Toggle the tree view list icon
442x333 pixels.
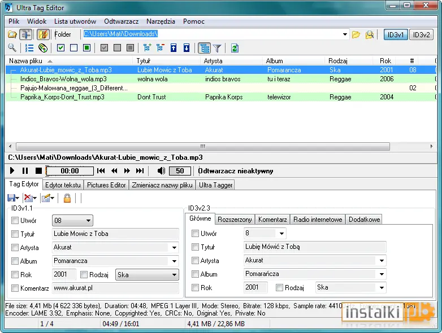point(204,48)
